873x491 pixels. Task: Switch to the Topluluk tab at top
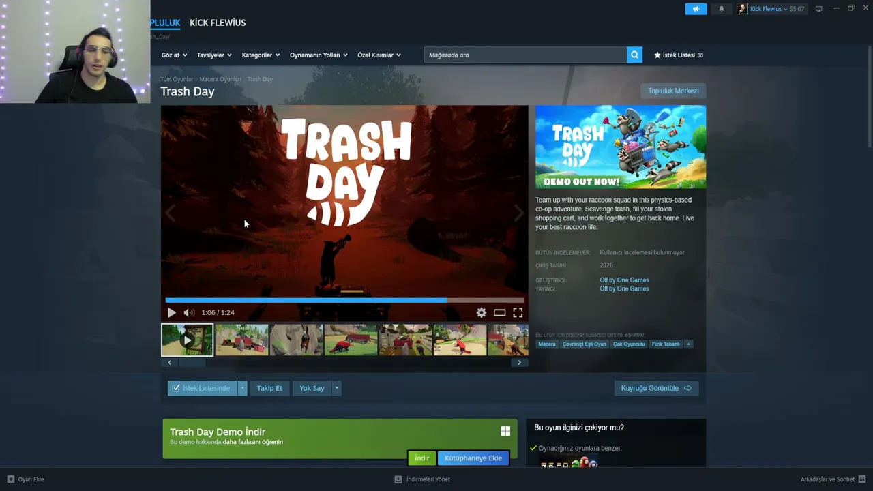coord(166,23)
